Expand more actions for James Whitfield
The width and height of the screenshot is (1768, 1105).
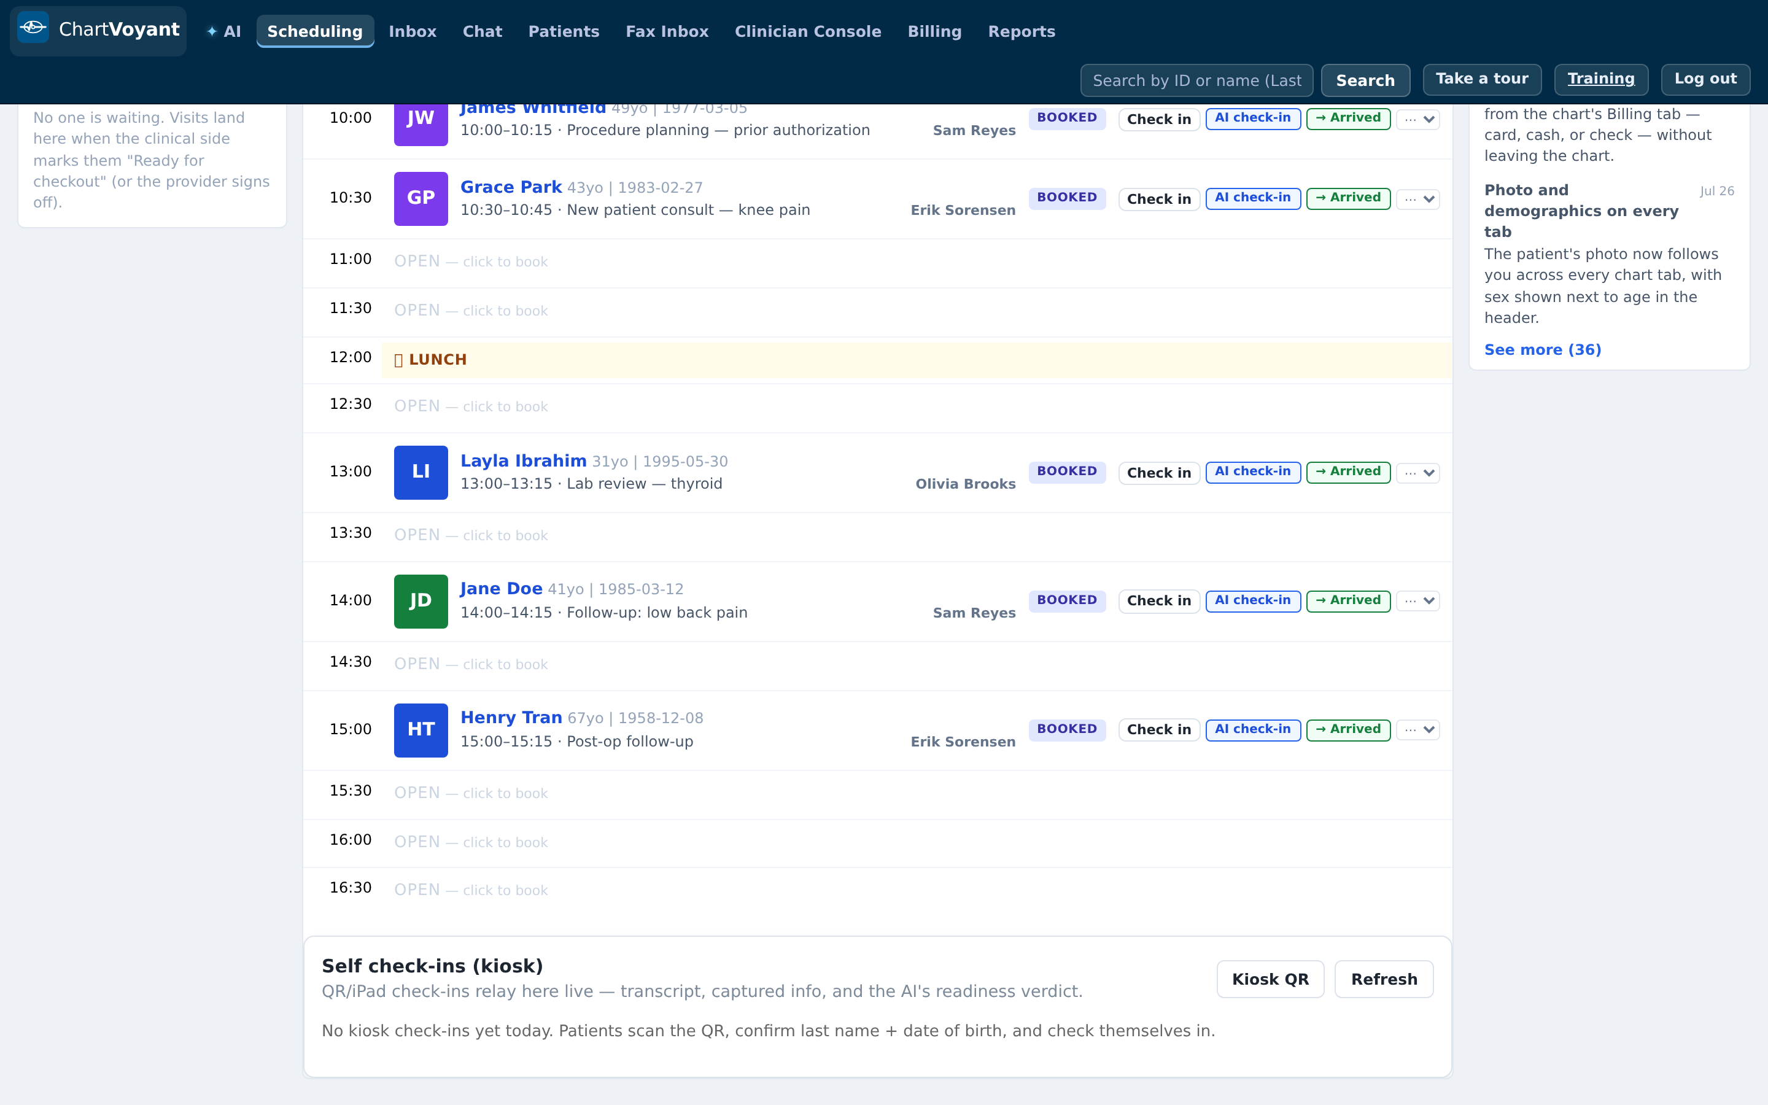1417,119
